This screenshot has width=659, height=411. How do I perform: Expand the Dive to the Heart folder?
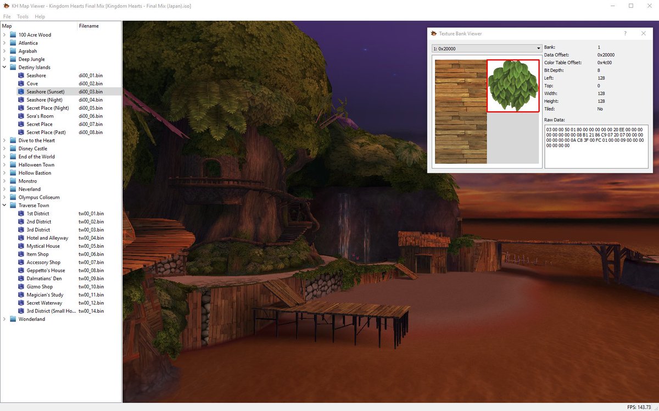tap(5, 140)
